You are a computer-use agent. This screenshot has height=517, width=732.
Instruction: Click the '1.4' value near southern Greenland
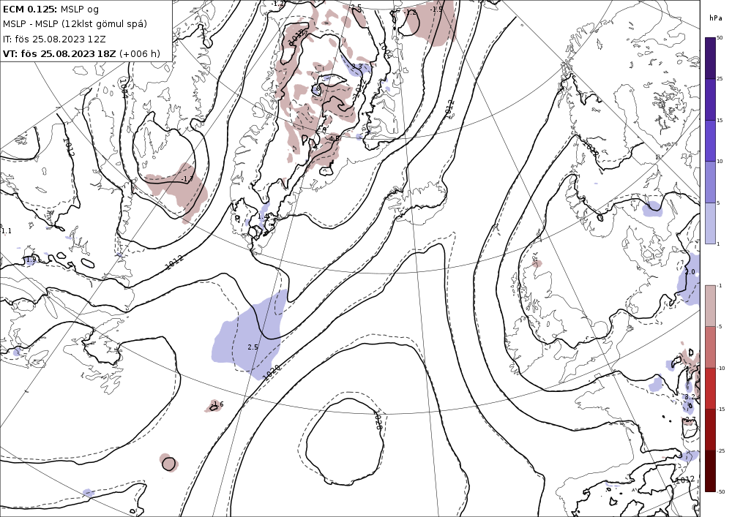click(263, 216)
